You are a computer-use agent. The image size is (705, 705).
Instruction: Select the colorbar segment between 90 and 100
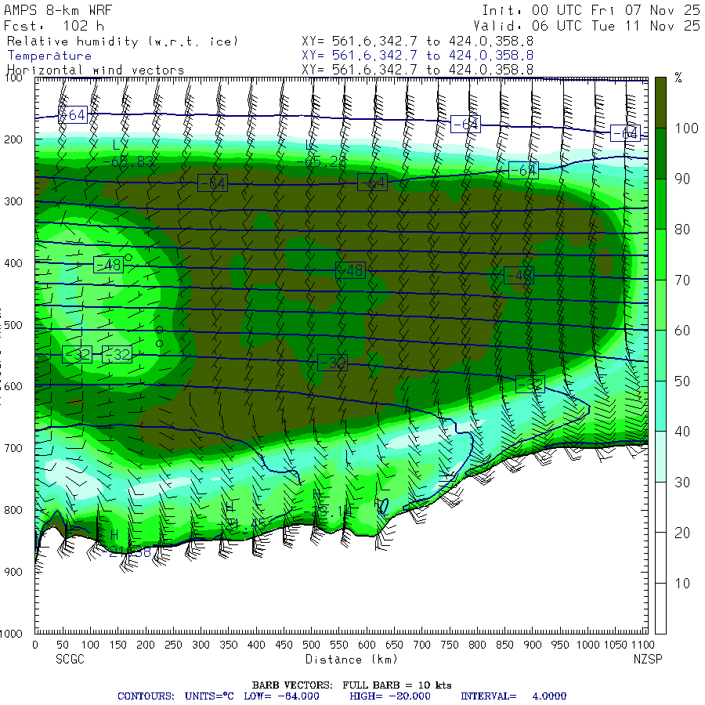tap(660, 154)
